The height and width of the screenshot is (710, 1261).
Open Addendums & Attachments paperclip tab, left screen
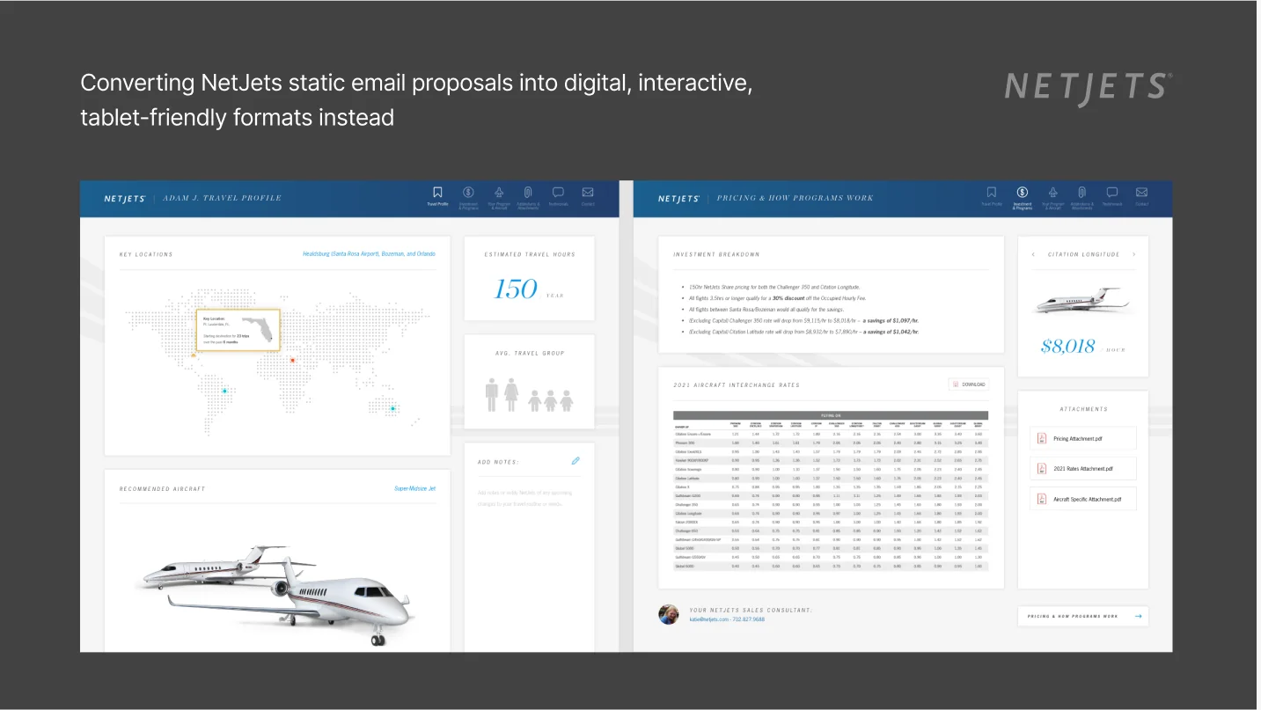tap(528, 196)
